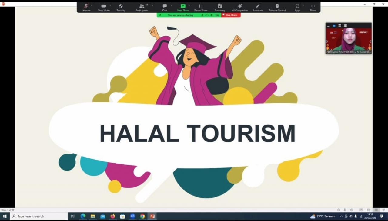Toggle Summary in the Zoom toolbar
The height and width of the screenshot is (221, 388).
point(219,7)
